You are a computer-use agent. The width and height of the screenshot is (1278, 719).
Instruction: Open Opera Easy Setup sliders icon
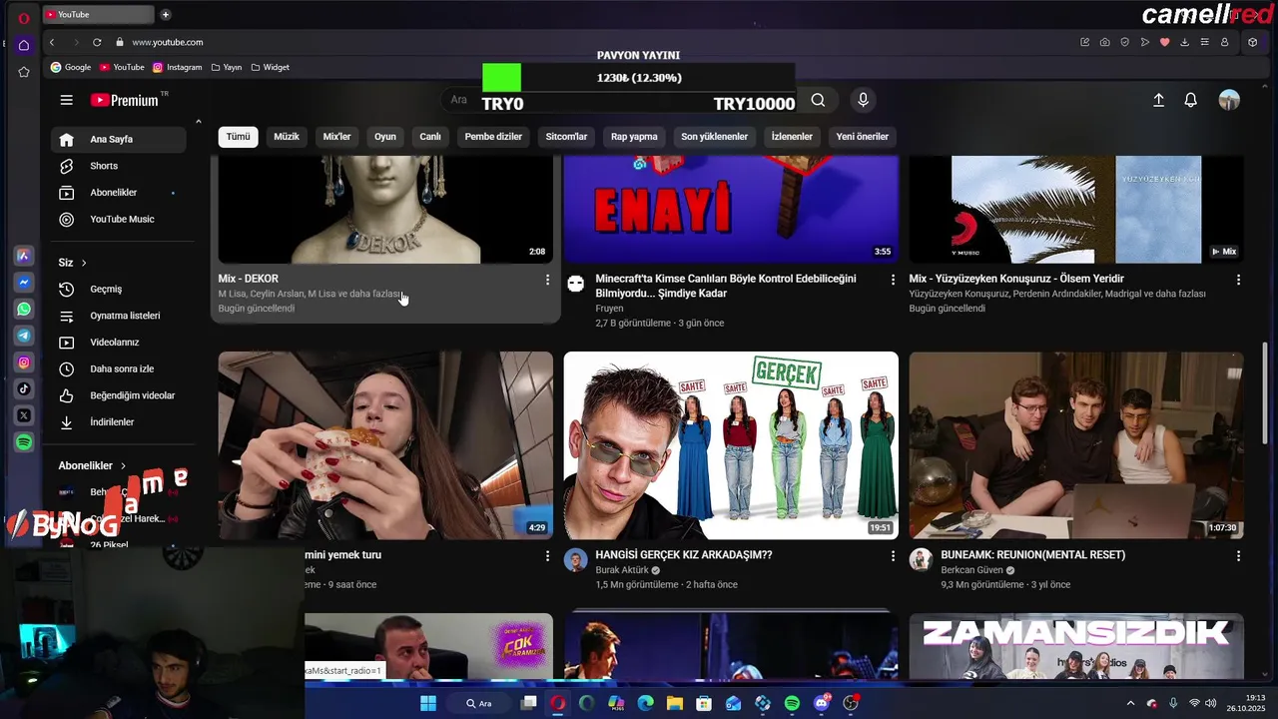click(x=1204, y=42)
